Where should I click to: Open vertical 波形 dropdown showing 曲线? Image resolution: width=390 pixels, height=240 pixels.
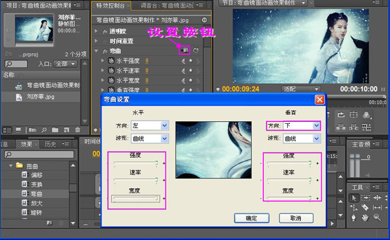click(x=302, y=139)
